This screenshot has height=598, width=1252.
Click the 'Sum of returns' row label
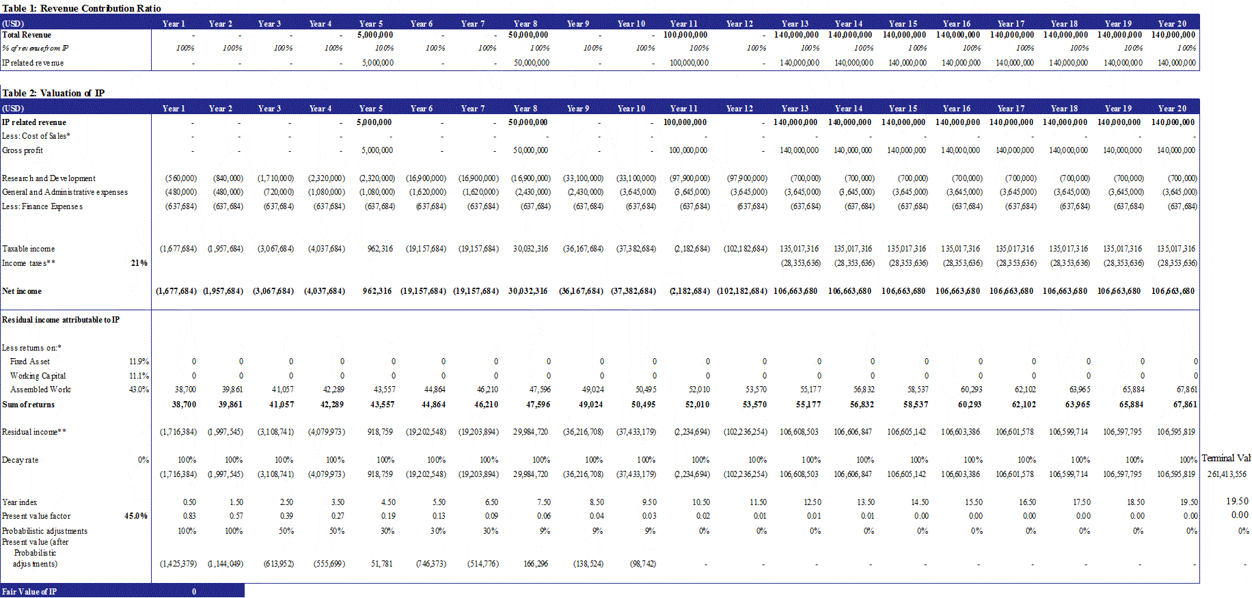[29, 405]
